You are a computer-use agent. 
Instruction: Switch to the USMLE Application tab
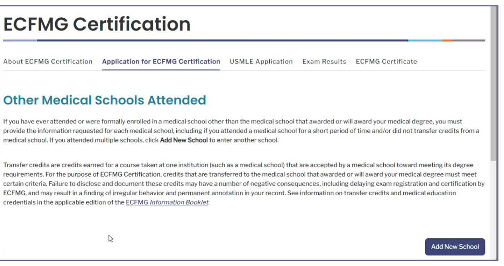click(x=261, y=61)
